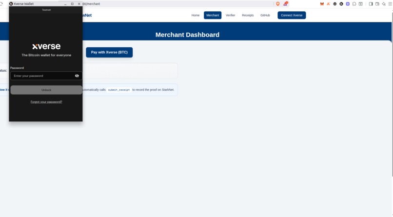Image resolution: width=393 pixels, height=217 pixels.
Task: Open Receipts nav item
Action: pos(248,15)
